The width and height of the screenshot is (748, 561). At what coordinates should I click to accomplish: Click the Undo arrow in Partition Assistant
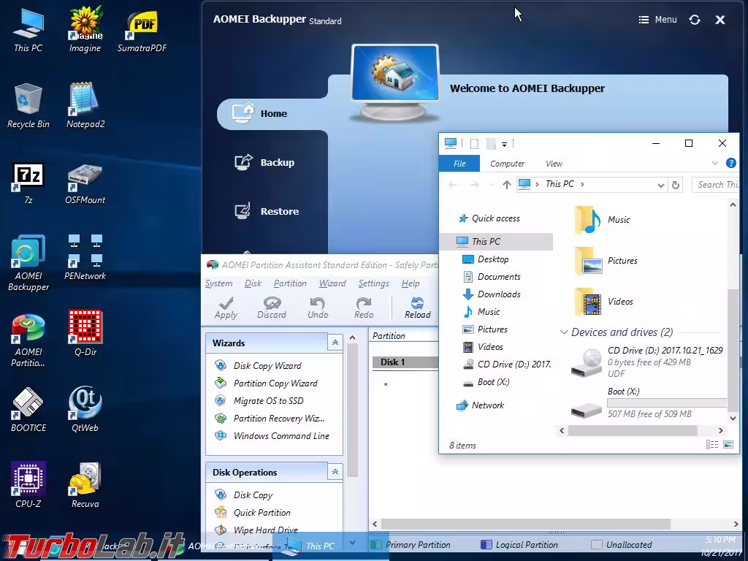coord(318,307)
